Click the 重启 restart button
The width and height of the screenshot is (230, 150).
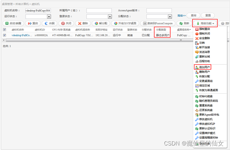[x=33, y=23]
